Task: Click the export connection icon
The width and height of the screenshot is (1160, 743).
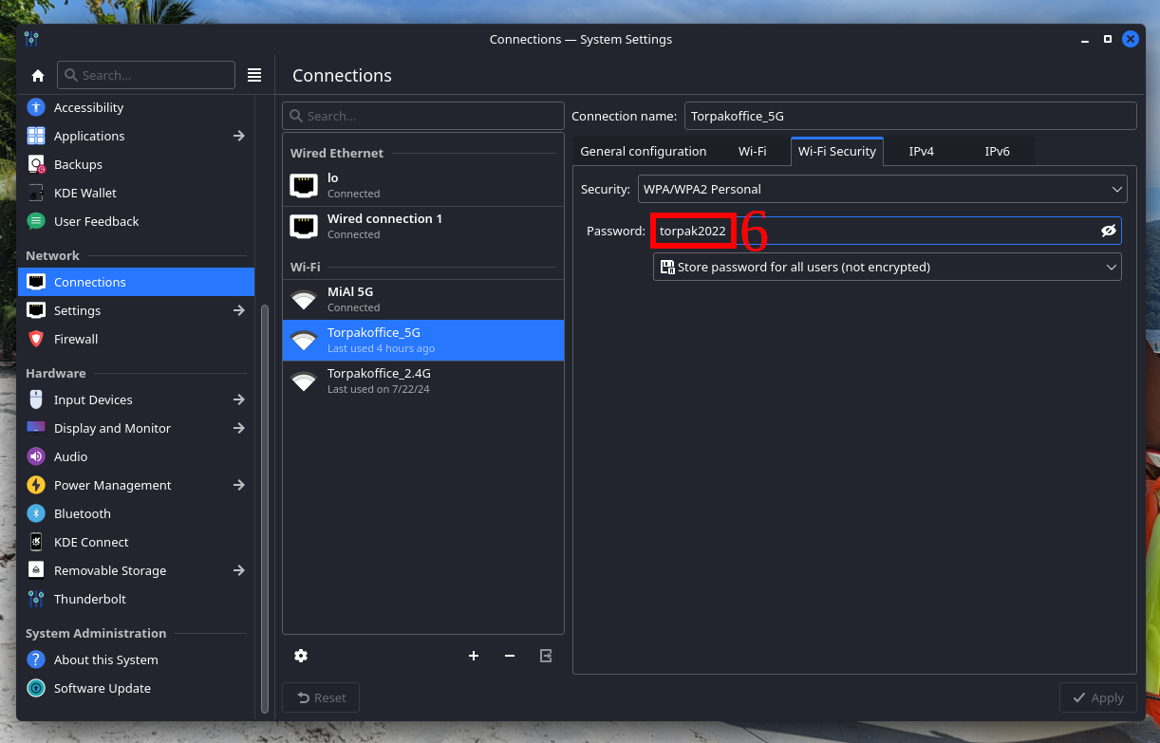Action: [x=546, y=656]
